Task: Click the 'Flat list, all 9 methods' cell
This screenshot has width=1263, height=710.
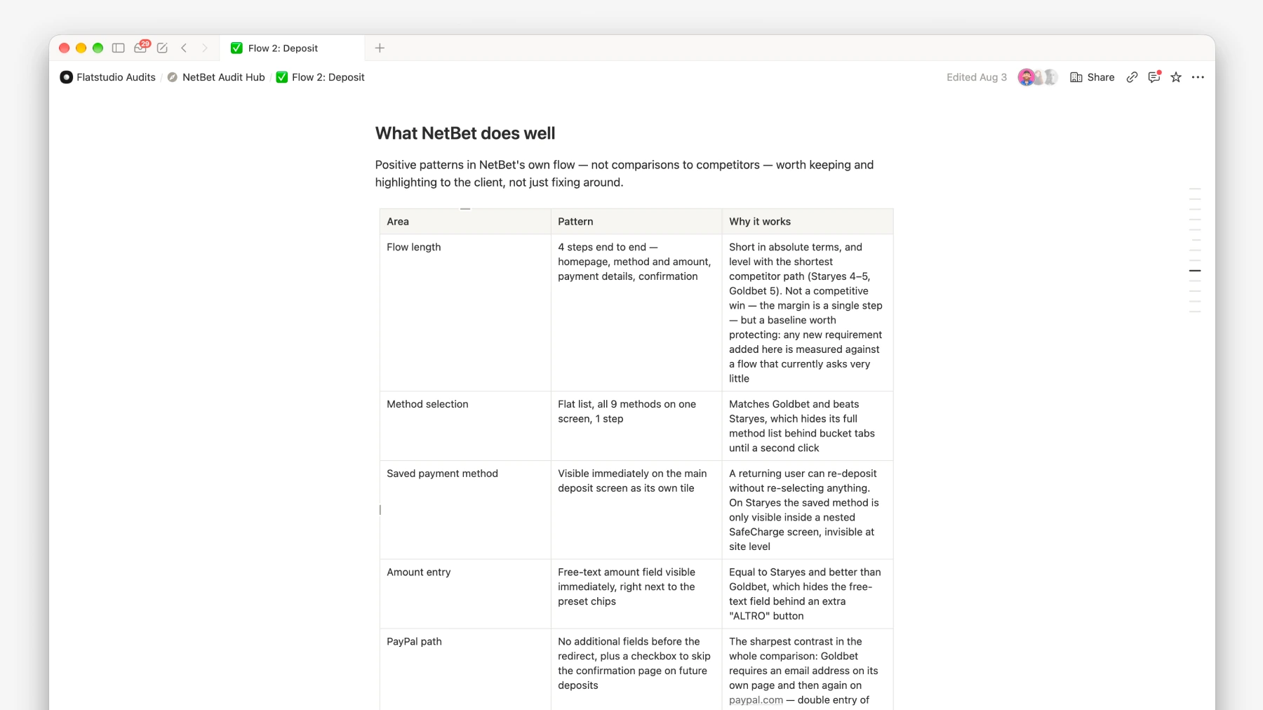Action: [636, 426]
